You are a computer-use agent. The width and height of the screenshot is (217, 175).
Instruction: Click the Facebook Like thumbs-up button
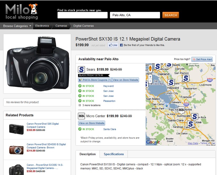113,45
